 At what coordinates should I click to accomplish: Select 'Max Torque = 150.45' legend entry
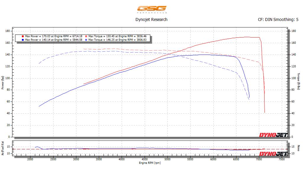pos(117,36)
